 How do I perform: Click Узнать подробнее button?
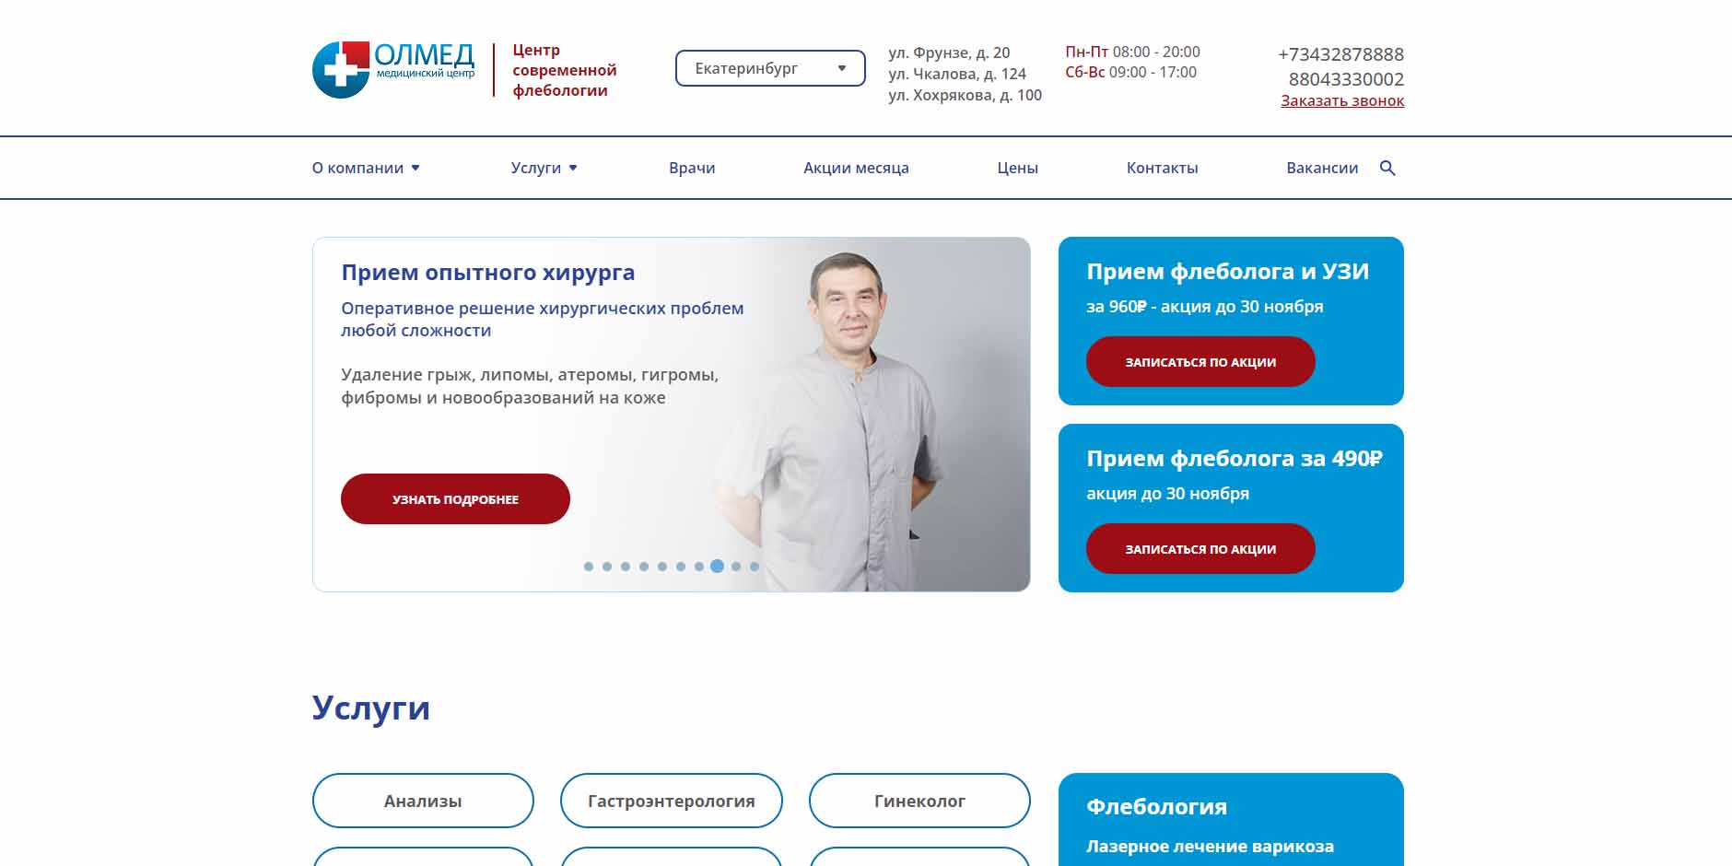[455, 498]
